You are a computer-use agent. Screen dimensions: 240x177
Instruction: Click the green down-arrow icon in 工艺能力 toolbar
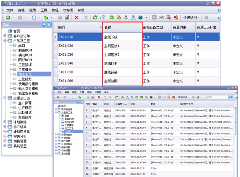pyautogui.click(x=198, y=97)
